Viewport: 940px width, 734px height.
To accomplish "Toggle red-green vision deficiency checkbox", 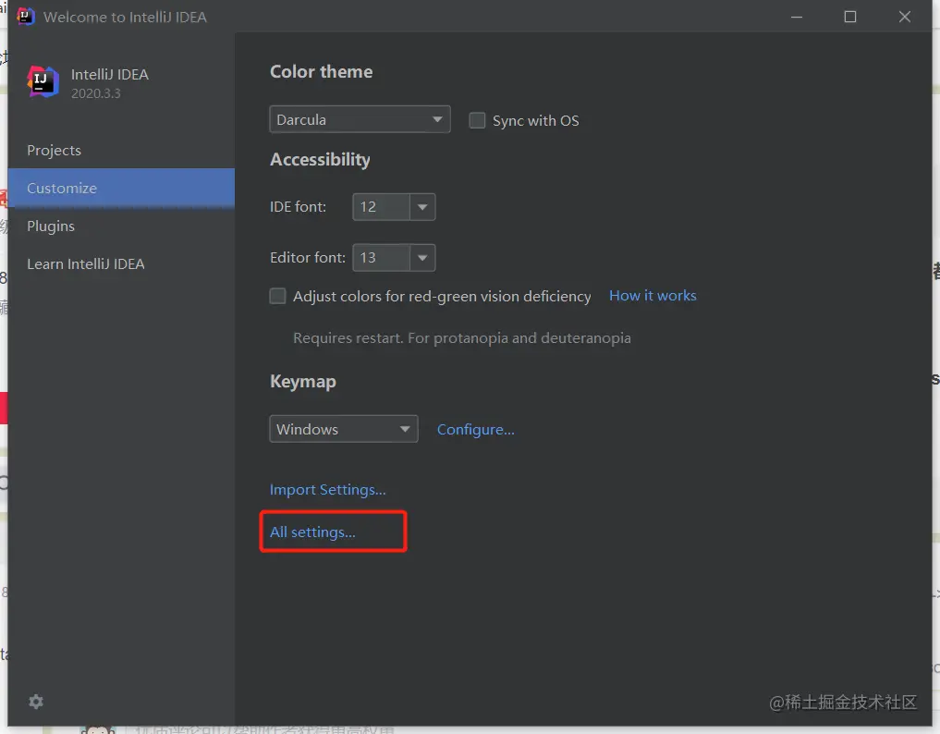I will tap(277, 296).
